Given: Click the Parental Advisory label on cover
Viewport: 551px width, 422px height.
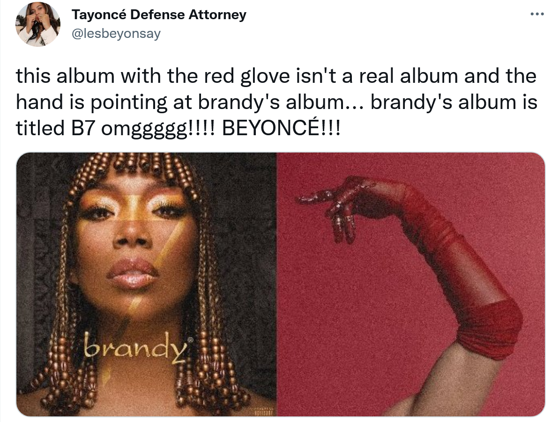Looking at the screenshot, I should click(263, 412).
